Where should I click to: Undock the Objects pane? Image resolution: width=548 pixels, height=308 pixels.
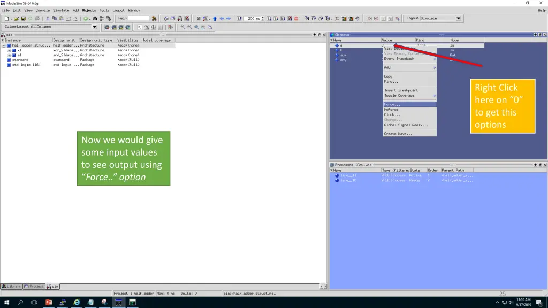pyautogui.click(x=540, y=35)
